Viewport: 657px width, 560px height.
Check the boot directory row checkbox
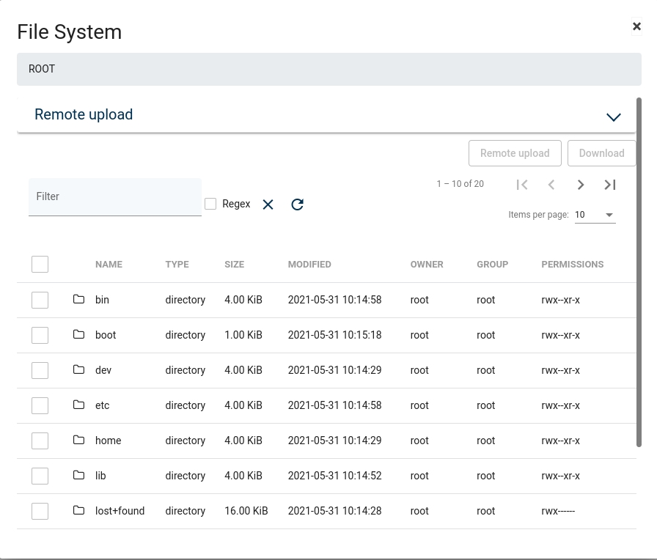click(40, 335)
